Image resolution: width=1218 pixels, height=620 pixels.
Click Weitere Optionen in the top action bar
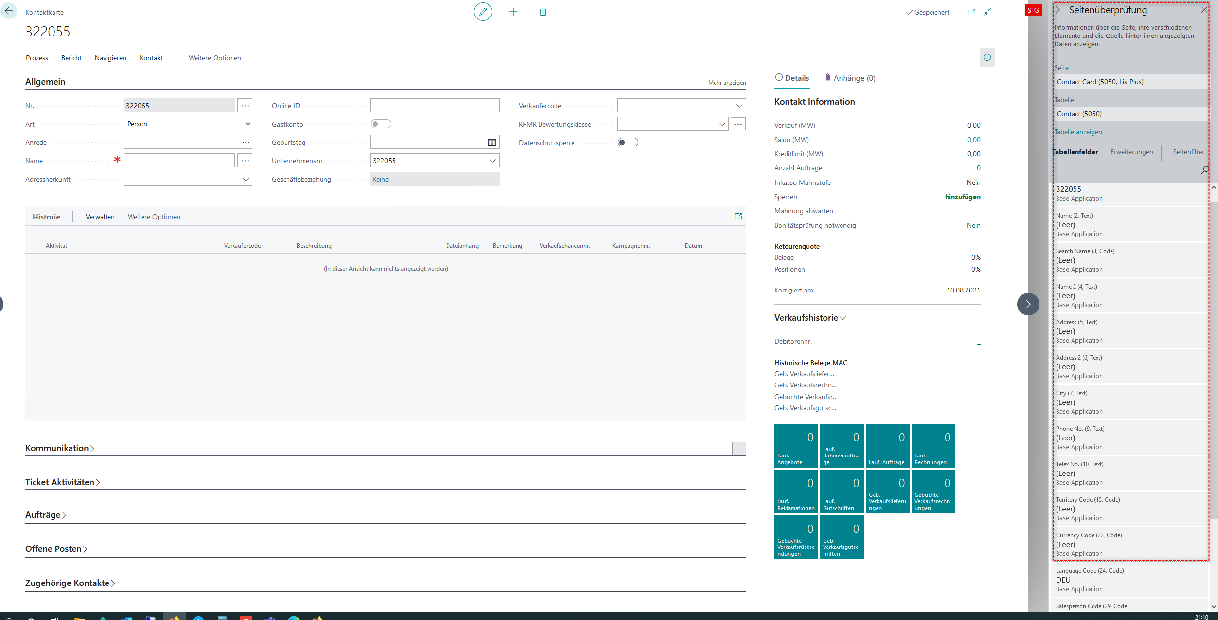(215, 58)
